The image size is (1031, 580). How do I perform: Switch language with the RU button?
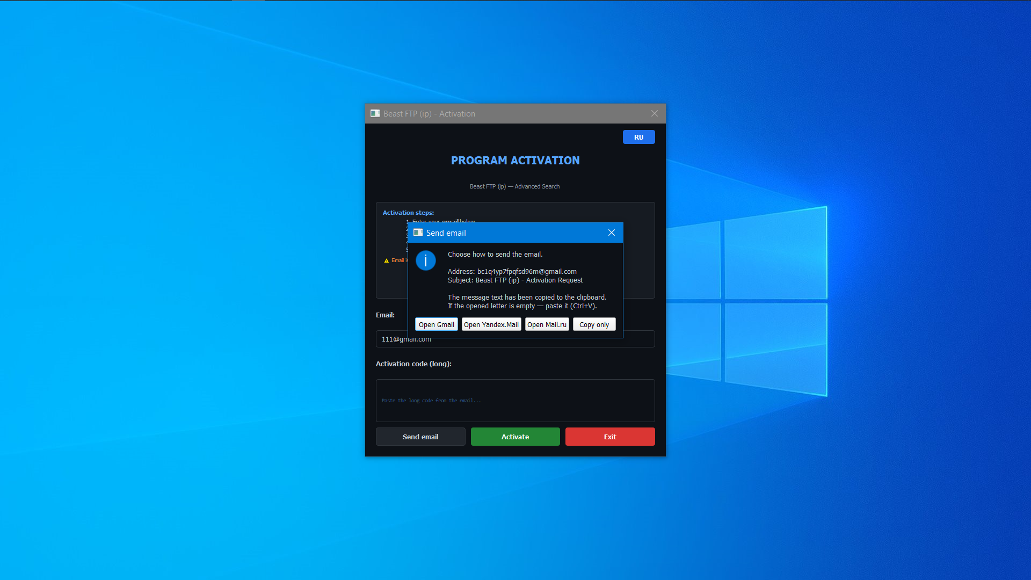pyautogui.click(x=638, y=137)
